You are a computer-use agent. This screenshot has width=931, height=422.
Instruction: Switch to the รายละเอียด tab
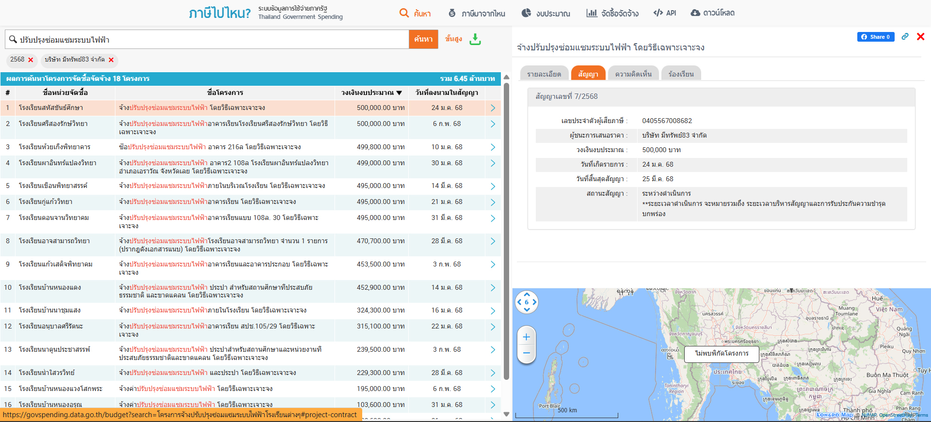coord(544,74)
